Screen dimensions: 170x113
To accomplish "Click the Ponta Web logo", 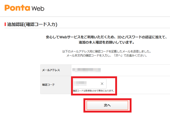I will coord(24,8).
